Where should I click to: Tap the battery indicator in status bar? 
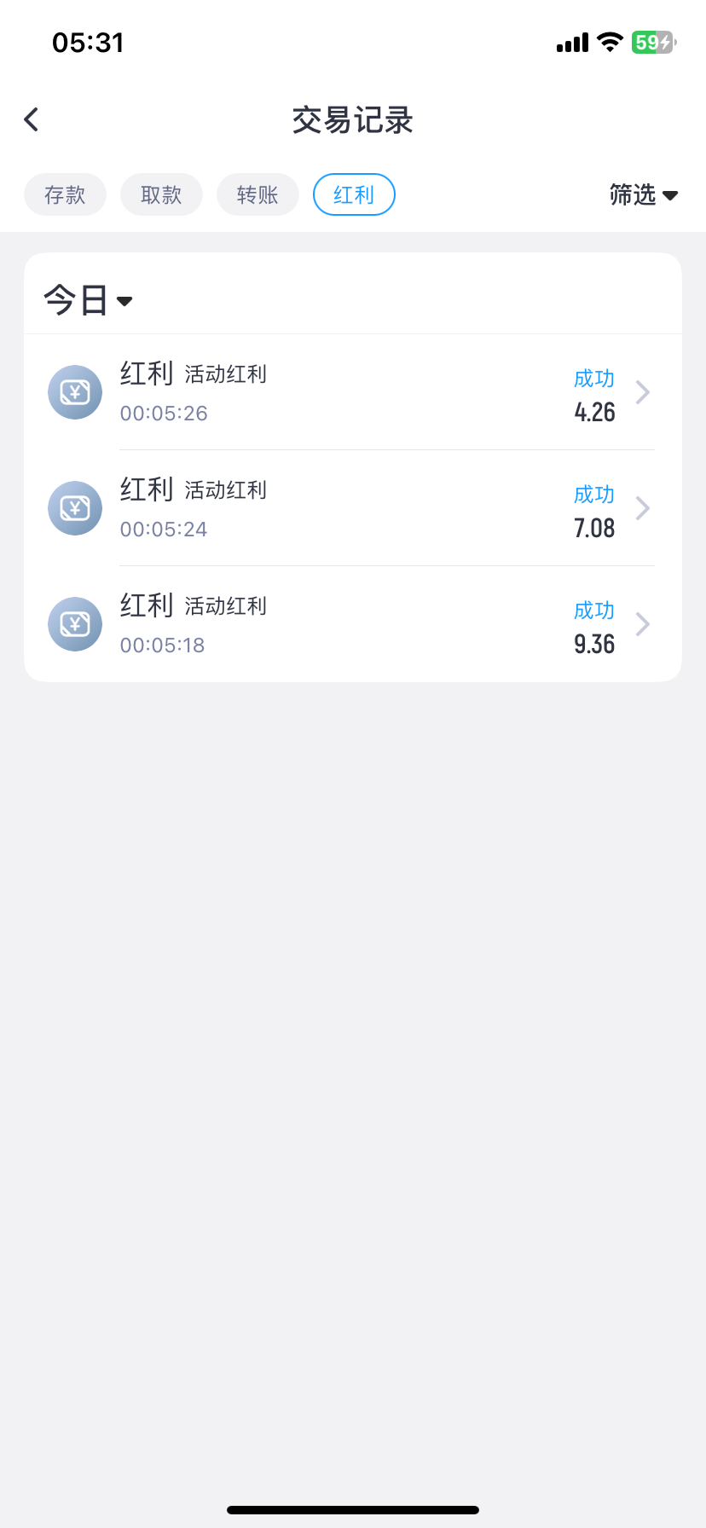[653, 43]
